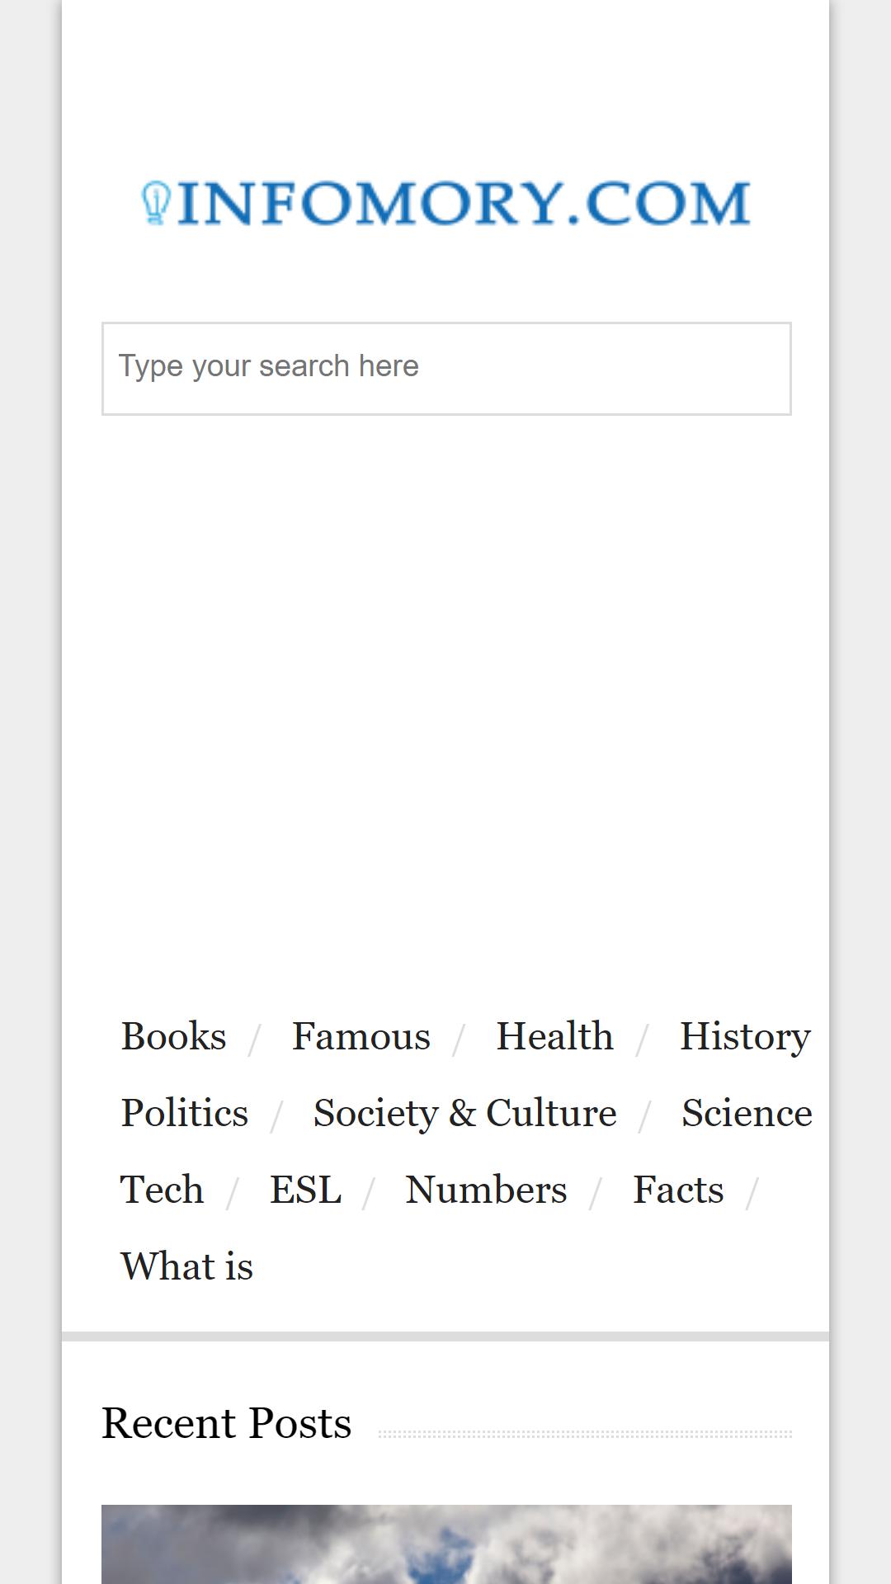The width and height of the screenshot is (891, 1584).
Task: Click the "Type your search here" placeholder
Action: (x=268, y=365)
